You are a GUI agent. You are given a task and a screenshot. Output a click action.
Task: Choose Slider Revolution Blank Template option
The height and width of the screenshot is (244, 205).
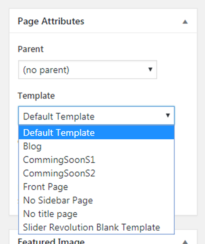pyautogui.click(x=97, y=227)
